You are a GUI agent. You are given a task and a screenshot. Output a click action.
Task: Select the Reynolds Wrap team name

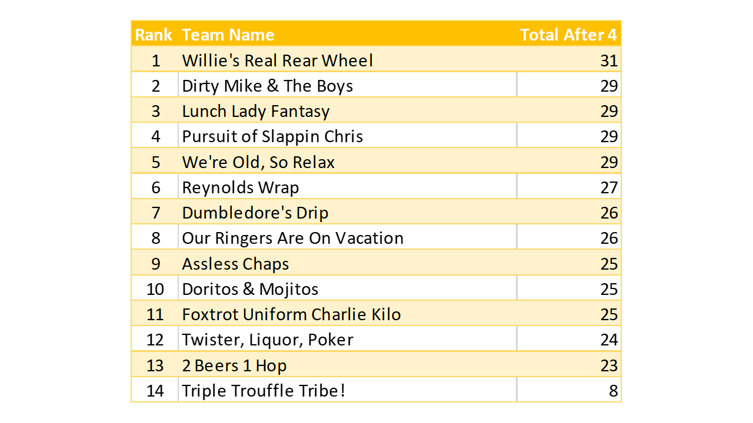[241, 187]
